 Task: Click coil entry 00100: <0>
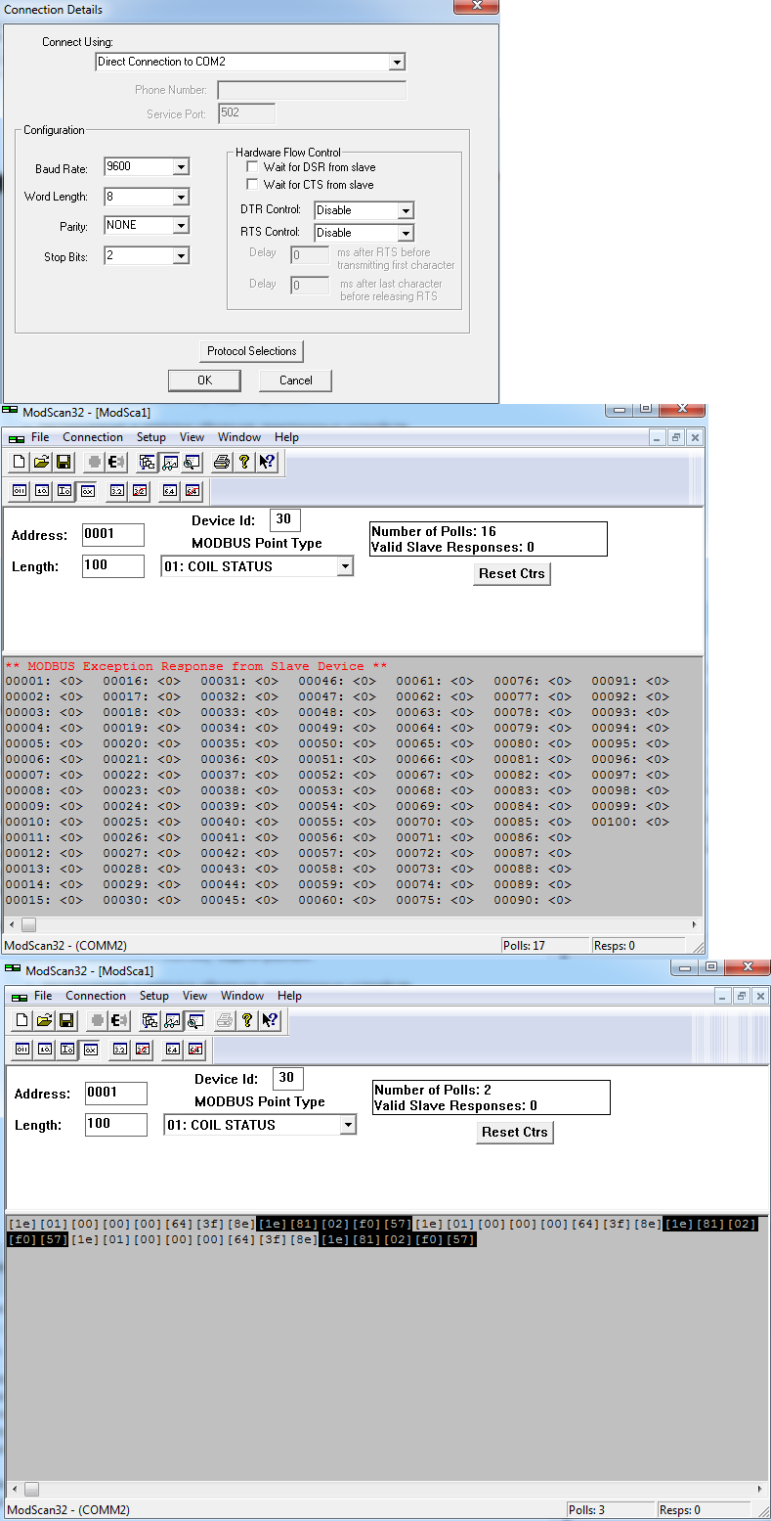click(630, 823)
